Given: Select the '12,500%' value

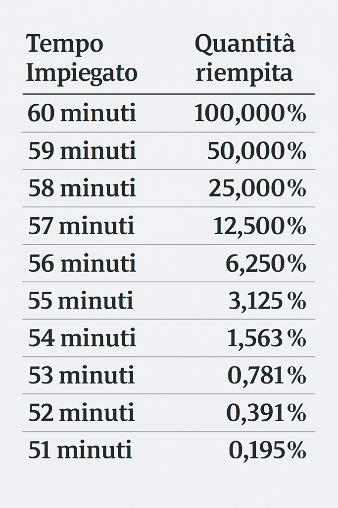Looking at the screenshot, I should (259, 226).
